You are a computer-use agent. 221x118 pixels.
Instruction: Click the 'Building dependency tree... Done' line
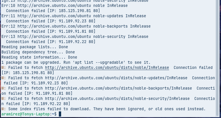(x=38, y=52)
